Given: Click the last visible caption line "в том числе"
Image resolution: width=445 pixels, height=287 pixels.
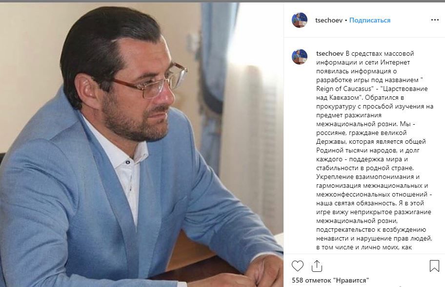Looking at the screenshot, I should (x=364, y=247).
